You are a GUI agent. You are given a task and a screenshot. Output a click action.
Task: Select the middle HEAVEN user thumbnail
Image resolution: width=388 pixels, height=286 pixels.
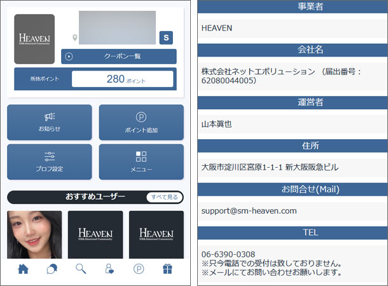click(95, 234)
